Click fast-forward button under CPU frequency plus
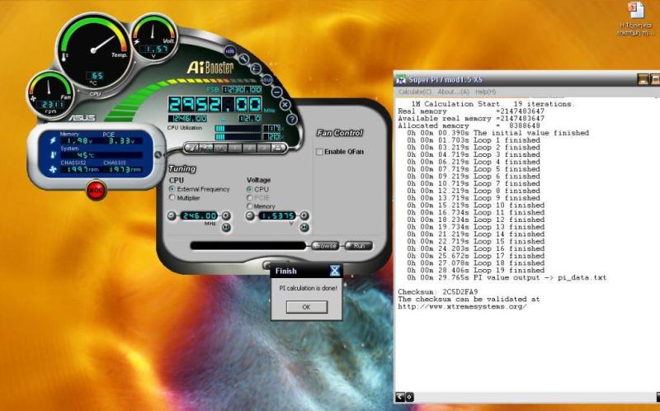Viewport: 660px width, 411px height. click(226, 228)
